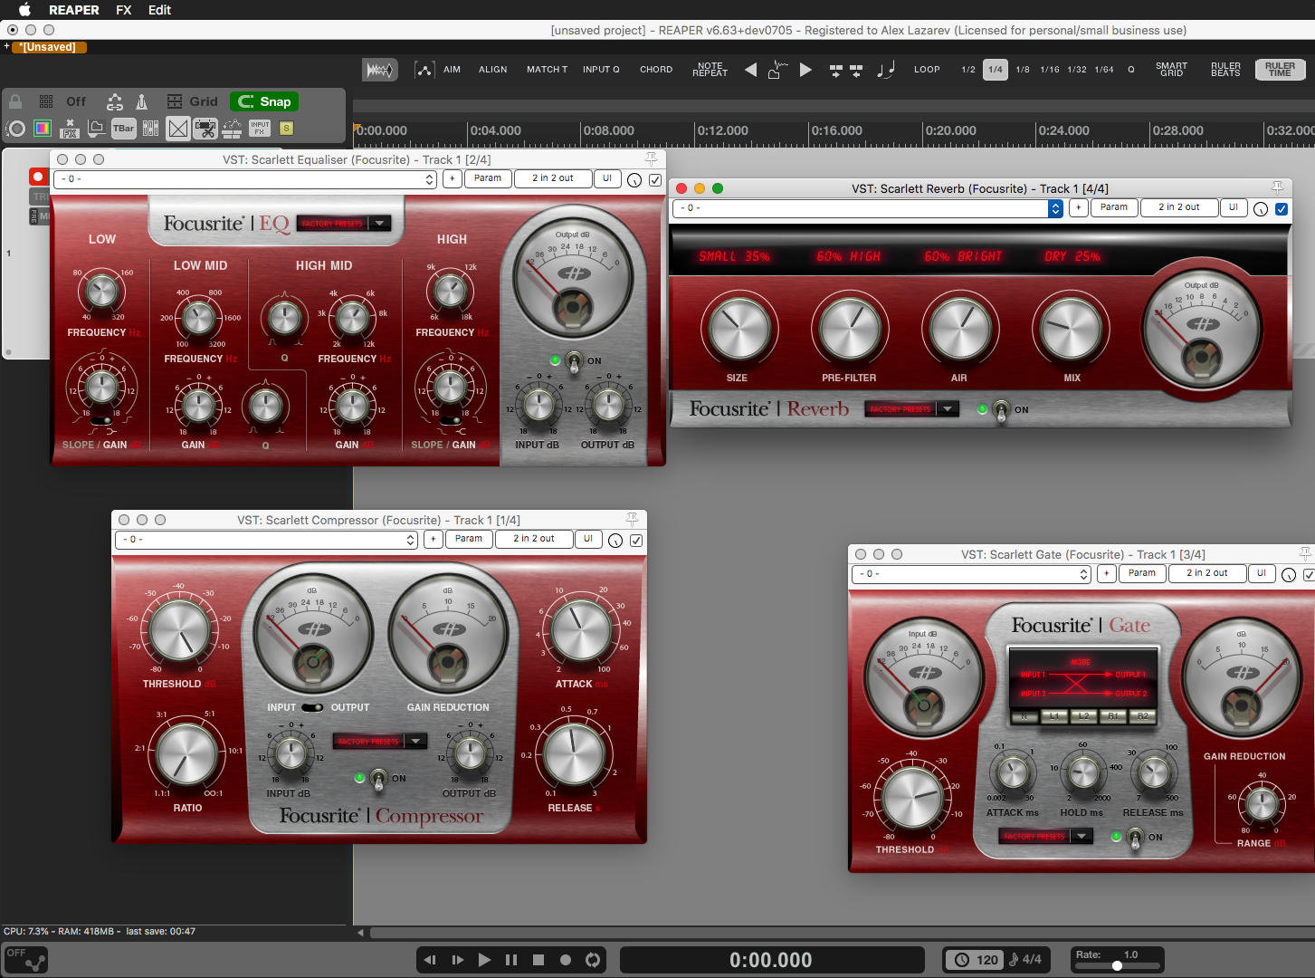Click the bracketed node icon left of AIM
Screen dimensions: 1315x978
click(424, 70)
